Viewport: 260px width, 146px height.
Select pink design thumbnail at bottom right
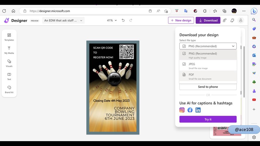point(227,131)
